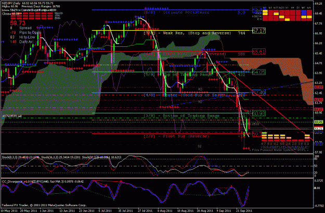Select the 67.17 weak resistance price box

(258, 31)
